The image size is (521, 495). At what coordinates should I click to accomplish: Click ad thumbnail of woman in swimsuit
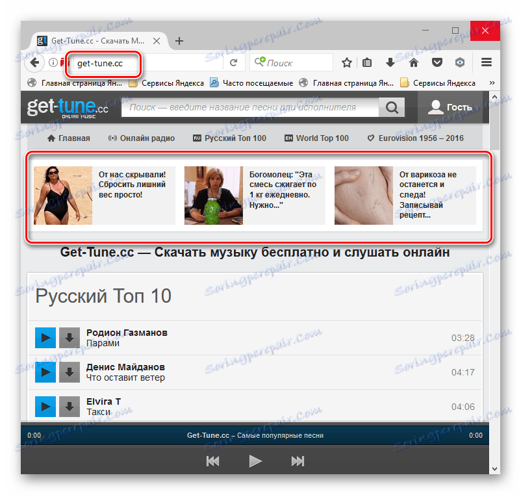[63, 196]
